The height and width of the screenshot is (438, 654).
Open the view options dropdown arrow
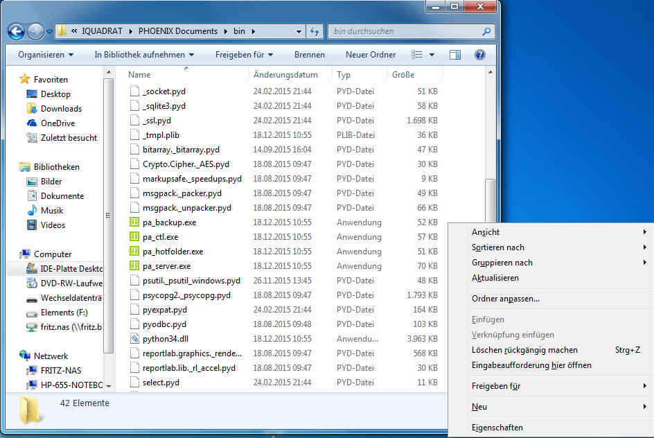click(x=432, y=55)
